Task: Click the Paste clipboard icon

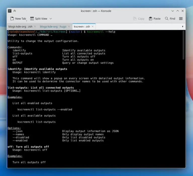Action: click(x=151, y=19)
